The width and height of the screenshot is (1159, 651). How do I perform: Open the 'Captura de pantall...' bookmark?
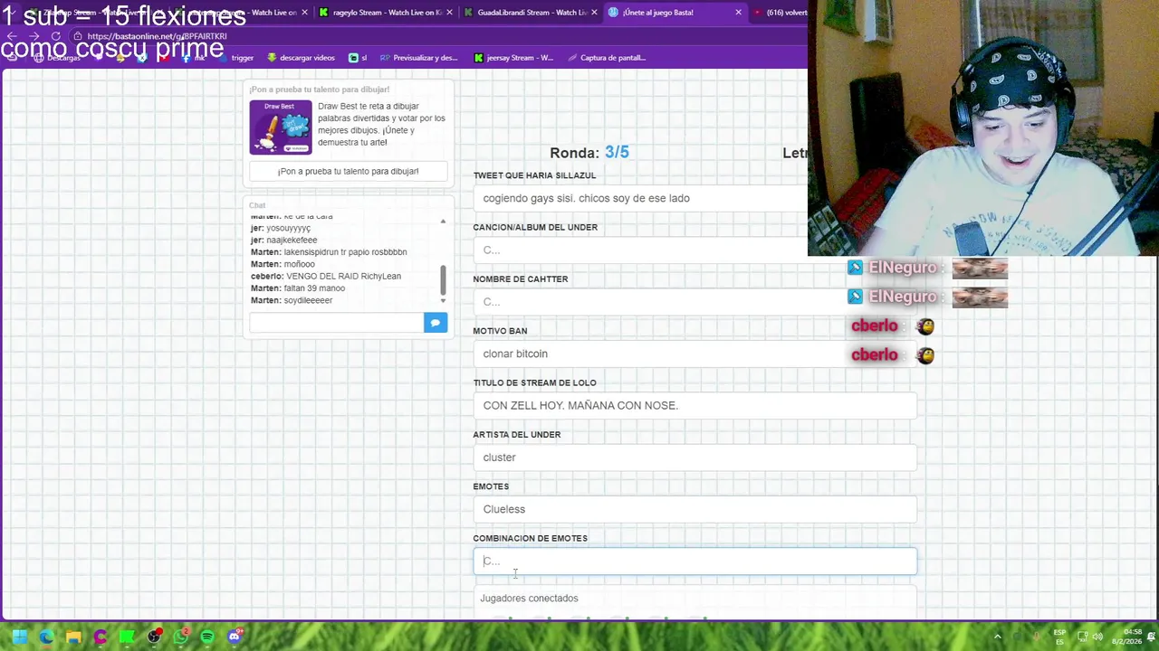pyautogui.click(x=608, y=58)
